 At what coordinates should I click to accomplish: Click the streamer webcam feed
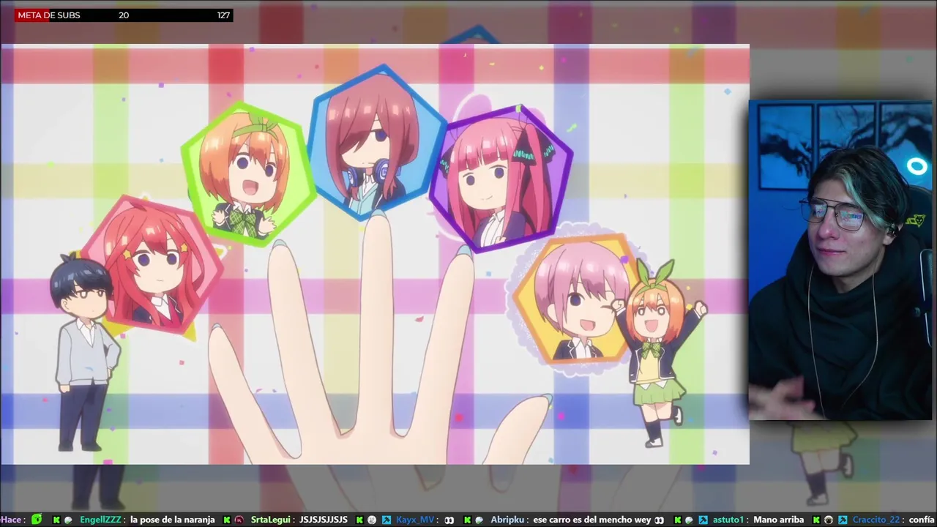click(840, 261)
